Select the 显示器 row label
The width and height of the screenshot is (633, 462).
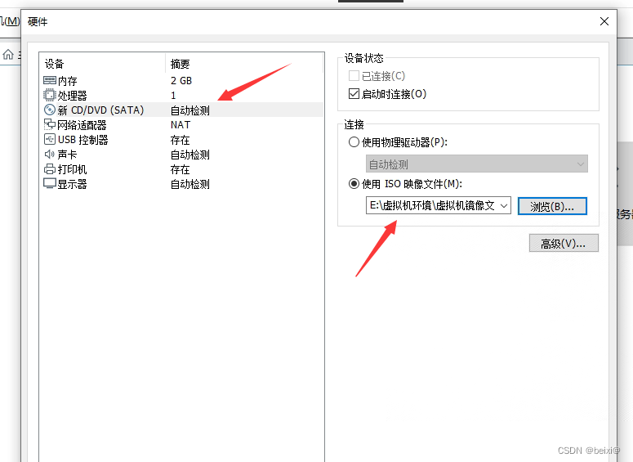pyautogui.click(x=72, y=184)
